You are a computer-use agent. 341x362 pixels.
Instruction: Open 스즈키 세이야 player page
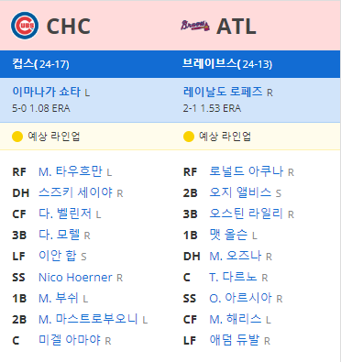tap(75, 192)
